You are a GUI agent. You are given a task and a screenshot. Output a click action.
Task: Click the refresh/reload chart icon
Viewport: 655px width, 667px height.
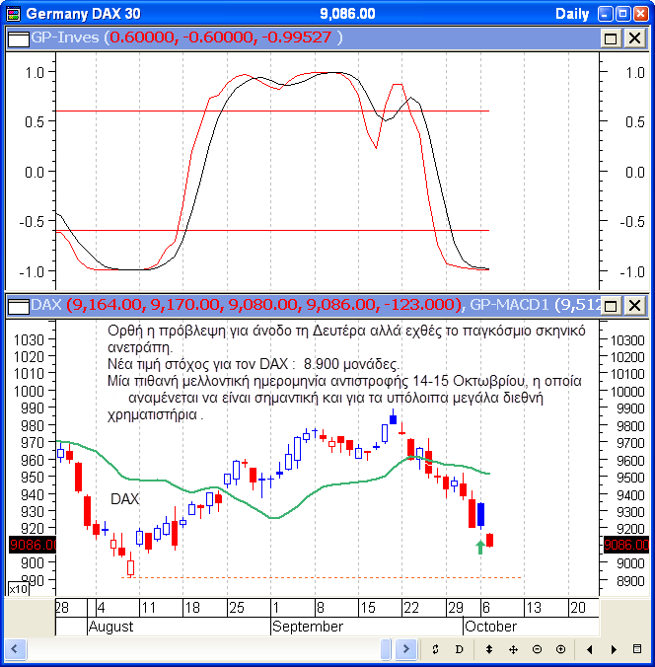(436, 649)
